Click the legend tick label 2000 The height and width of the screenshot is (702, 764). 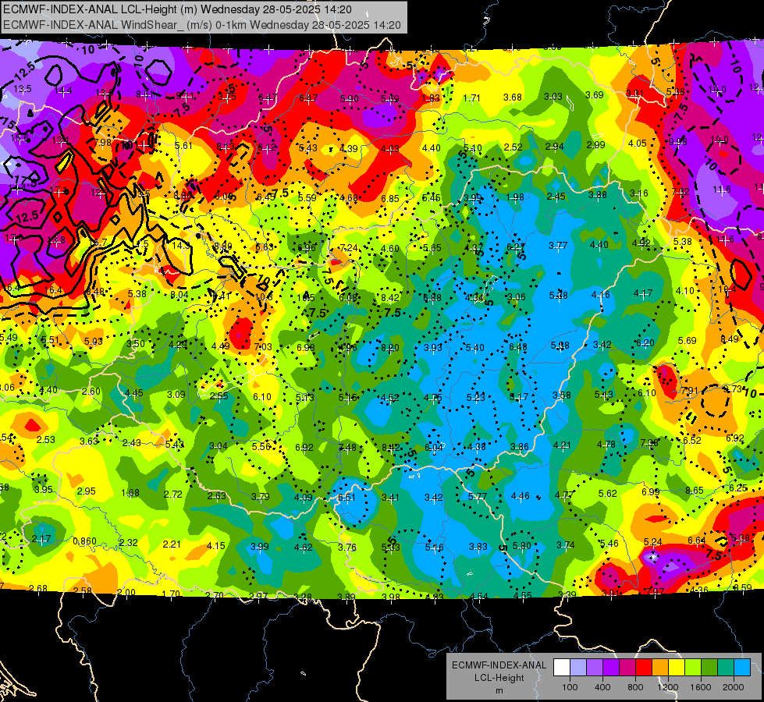[733, 687]
